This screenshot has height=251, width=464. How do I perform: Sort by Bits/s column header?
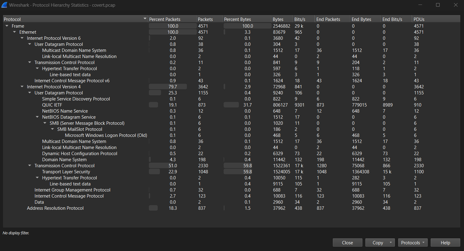point(304,19)
